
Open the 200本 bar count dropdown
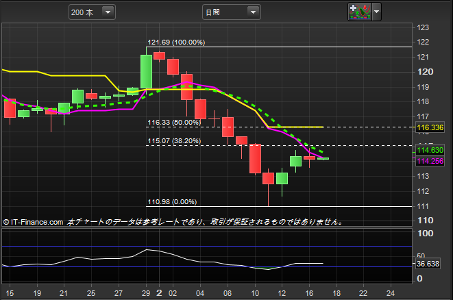tap(92, 12)
